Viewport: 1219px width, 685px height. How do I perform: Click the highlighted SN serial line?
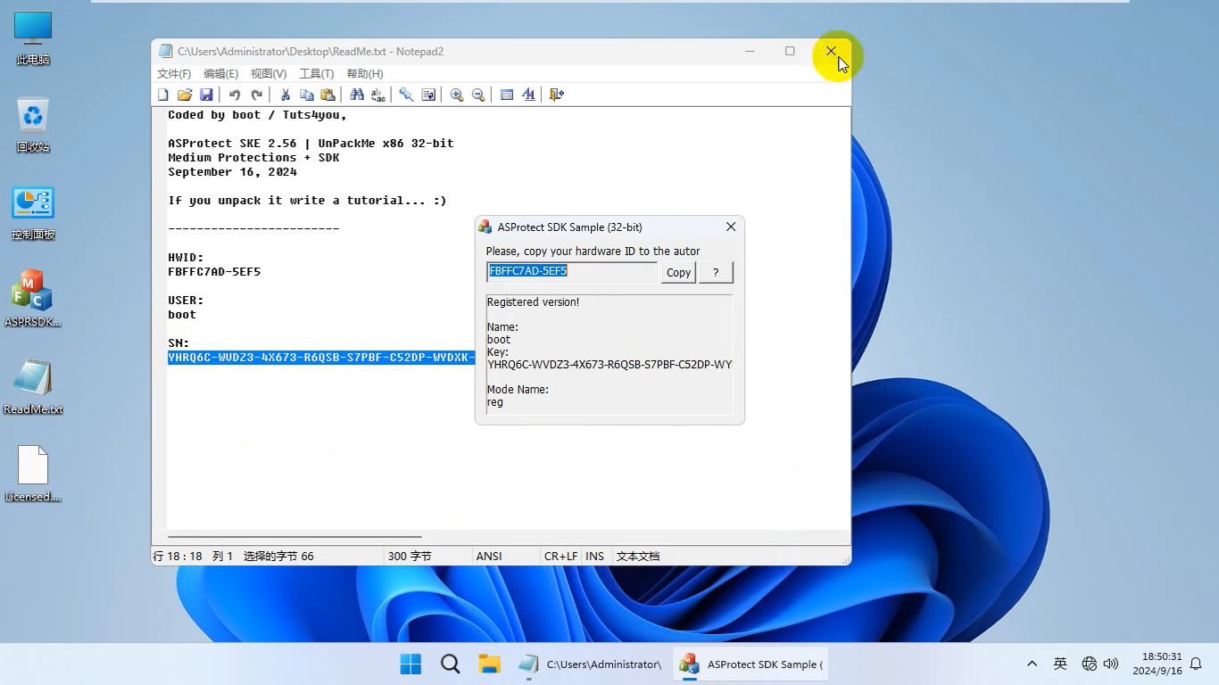(x=321, y=358)
